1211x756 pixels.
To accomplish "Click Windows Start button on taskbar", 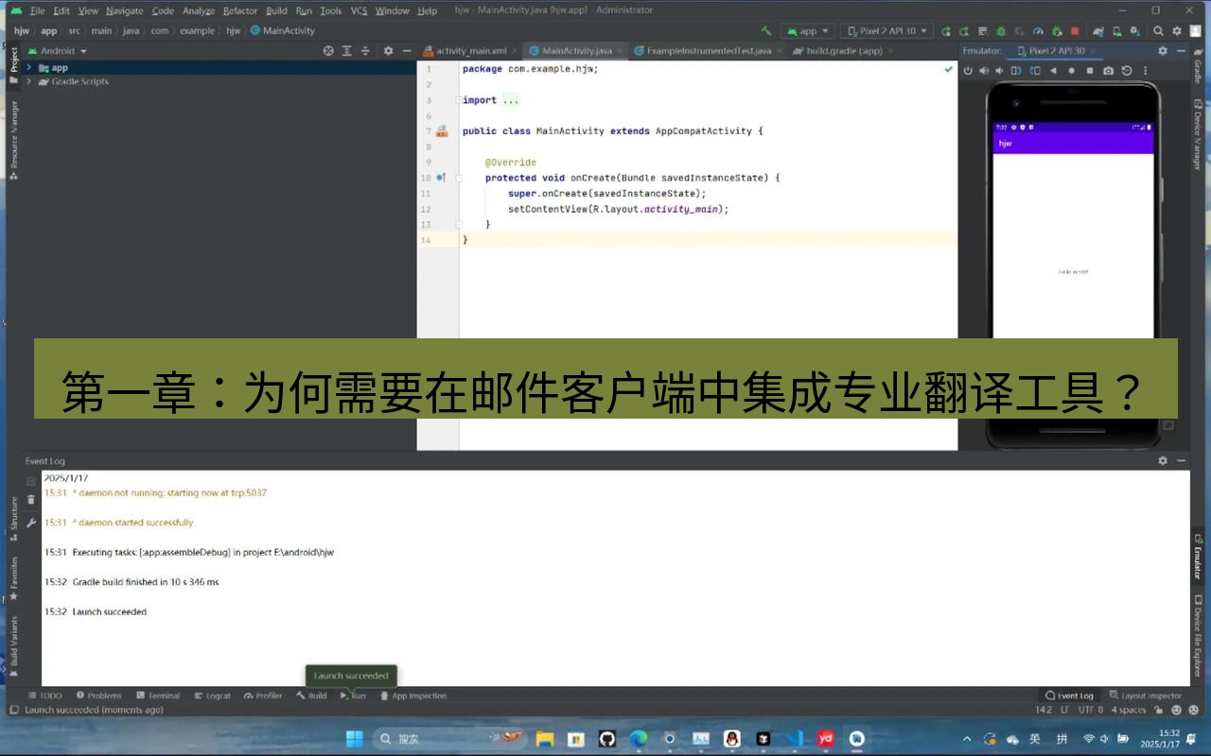I will tap(354, 738).
